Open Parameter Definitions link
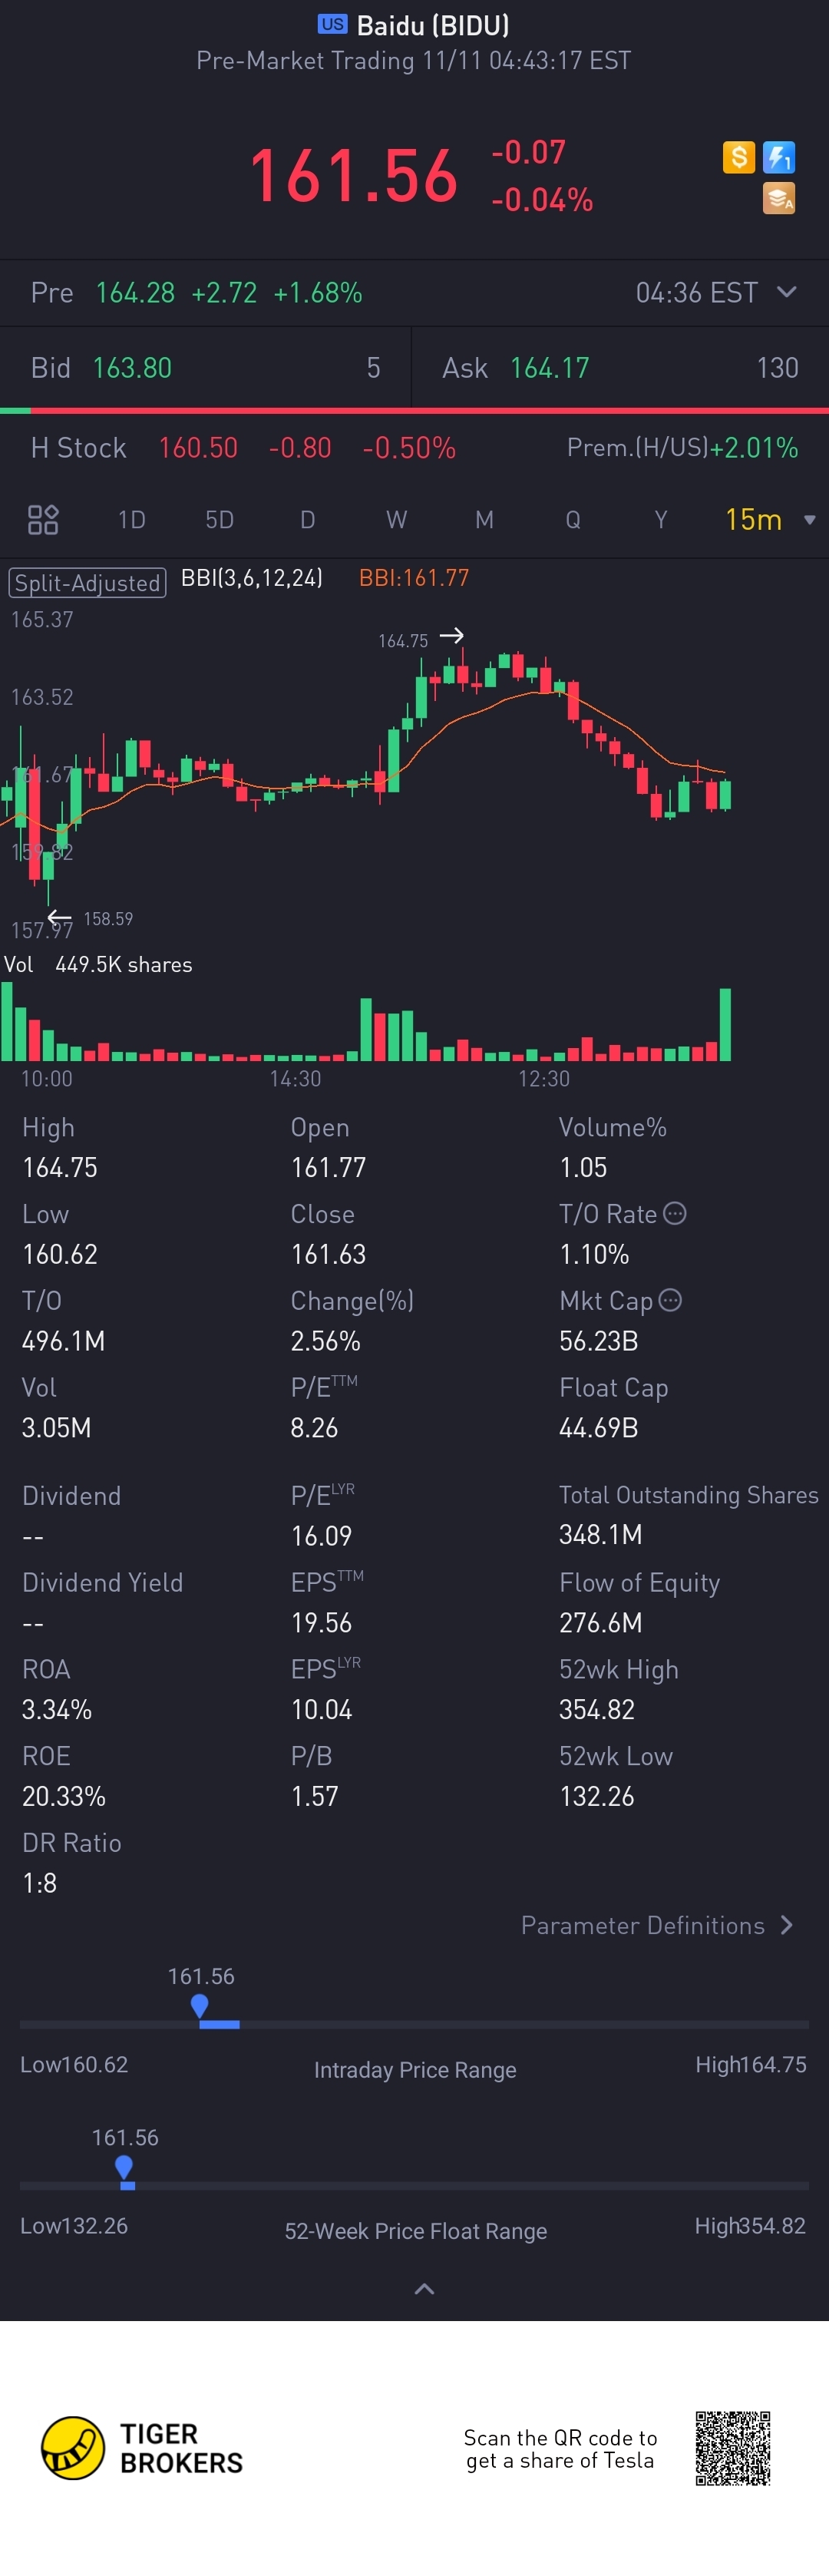This screenshot has width=829, height=2576. [657, 1925]
